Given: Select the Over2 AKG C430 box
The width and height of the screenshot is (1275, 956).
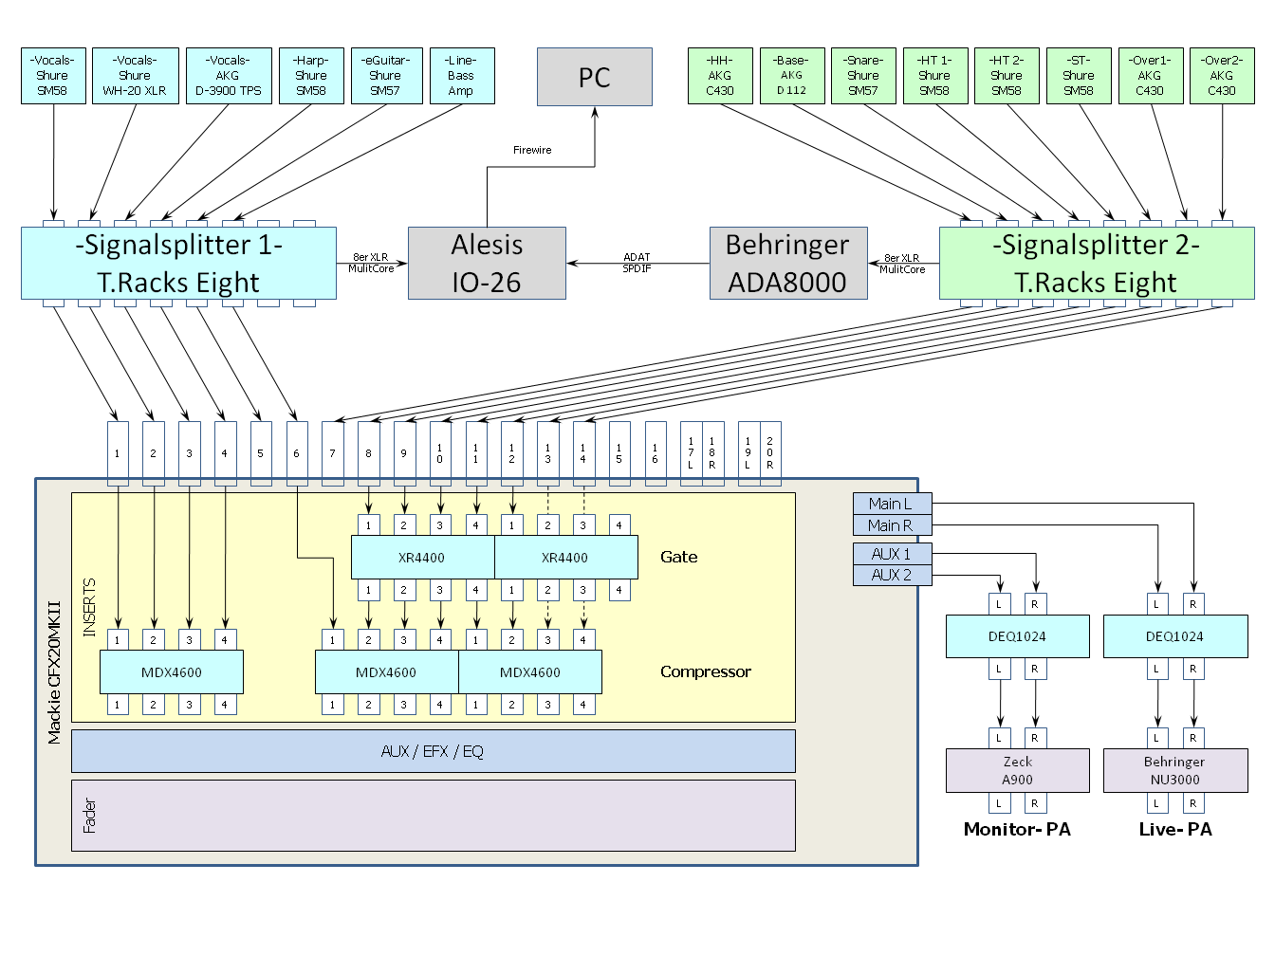Looking at the screenshot, I should click(x=1222, y=76).
